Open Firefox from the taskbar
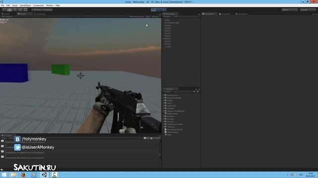 [23, 175]
